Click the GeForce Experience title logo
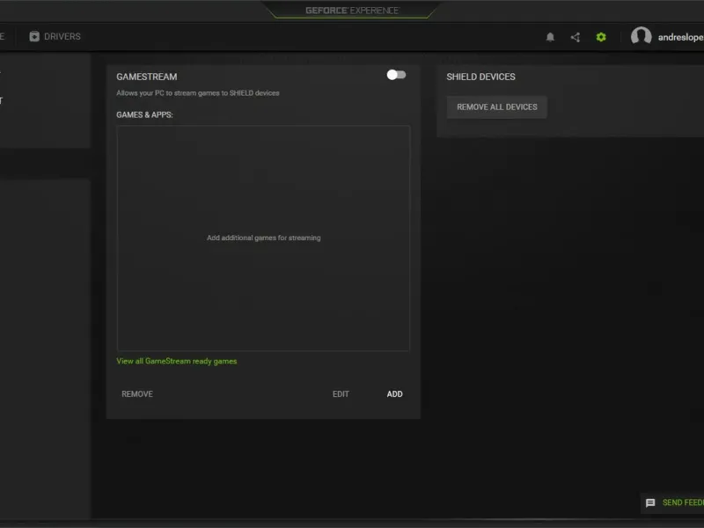The width and height of the screenshot is (704, 528). point(352,11)
